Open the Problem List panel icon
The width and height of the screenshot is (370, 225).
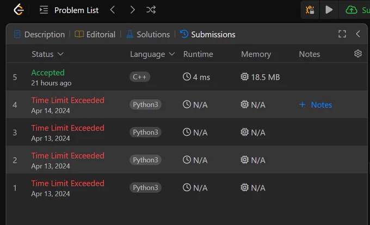44,10
